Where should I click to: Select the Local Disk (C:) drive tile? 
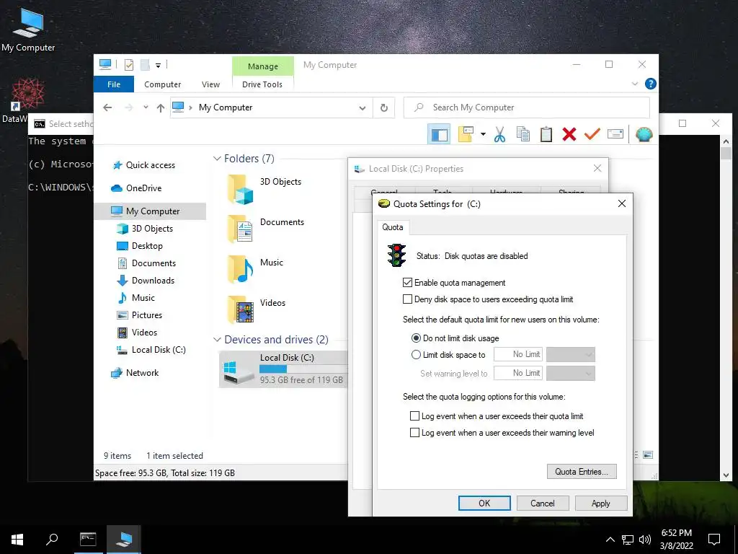pos(283,369)
